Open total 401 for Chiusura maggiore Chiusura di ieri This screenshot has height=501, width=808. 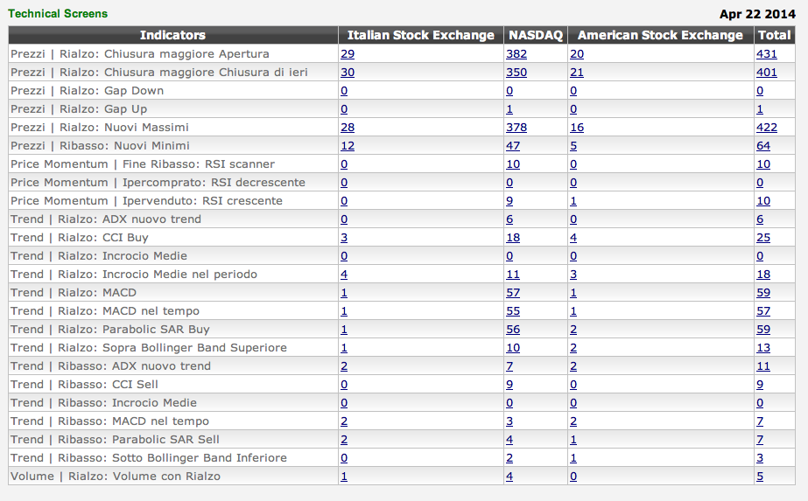pos(766,73)
